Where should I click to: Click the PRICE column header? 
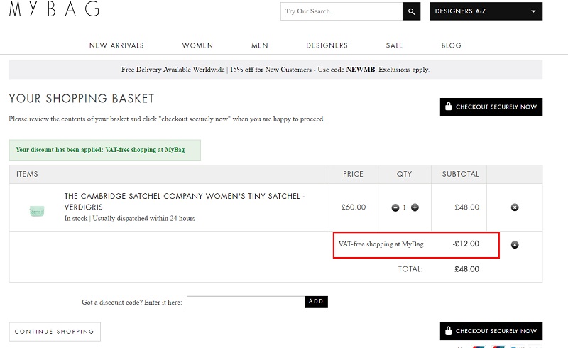click(x=353, y=174)
